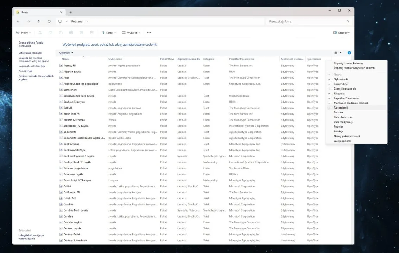The image size is (399, 253).
Task: Enable the Rodzina column in menu
Action: point(338,112)
